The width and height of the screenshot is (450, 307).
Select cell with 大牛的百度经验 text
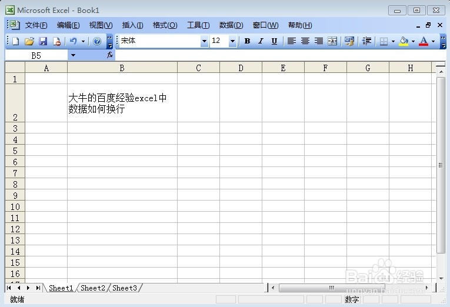pos(122,103)
